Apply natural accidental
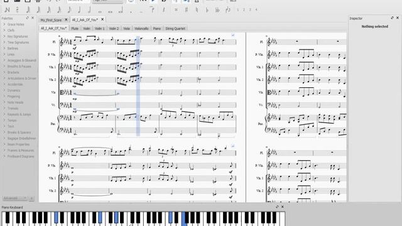Screen dimensions: 402x226 pos(197,10)
